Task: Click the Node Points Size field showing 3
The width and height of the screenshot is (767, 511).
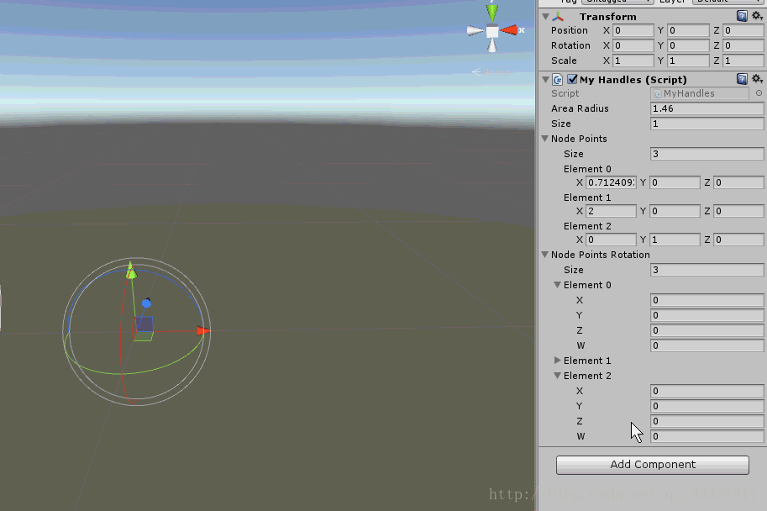Action: pyautogui.click(x=706, y=154)
